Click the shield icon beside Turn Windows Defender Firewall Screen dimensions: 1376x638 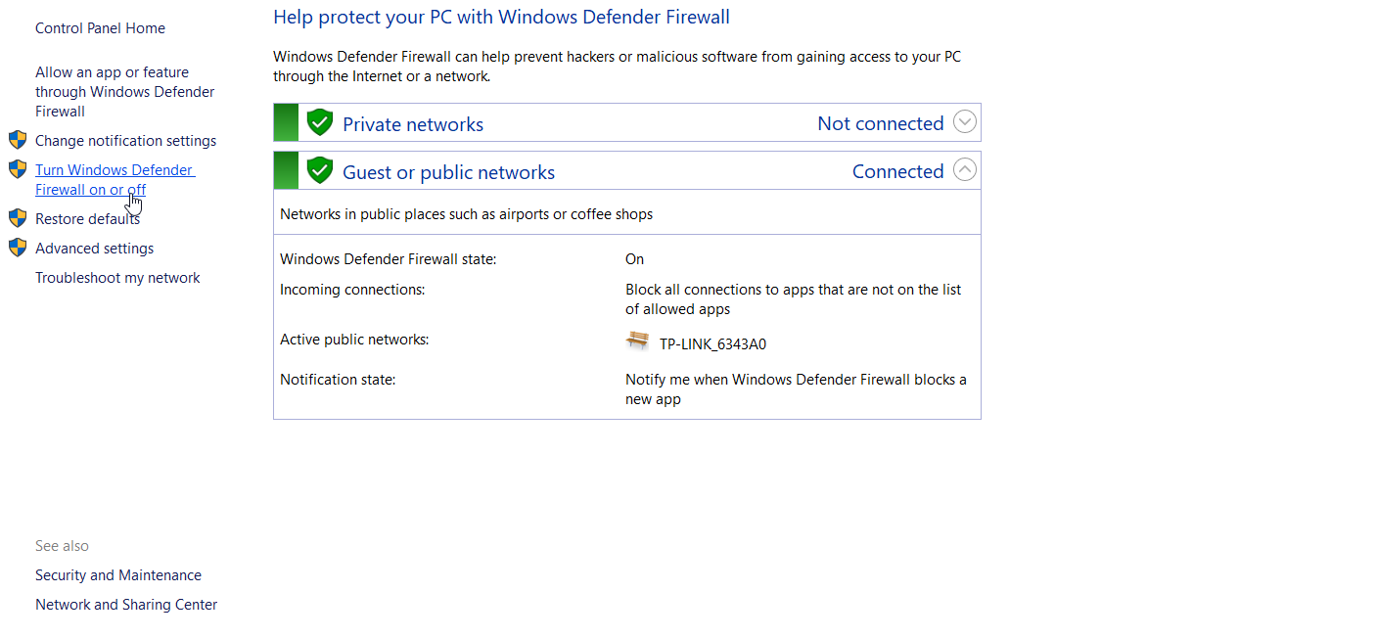[x=18, y=169]
